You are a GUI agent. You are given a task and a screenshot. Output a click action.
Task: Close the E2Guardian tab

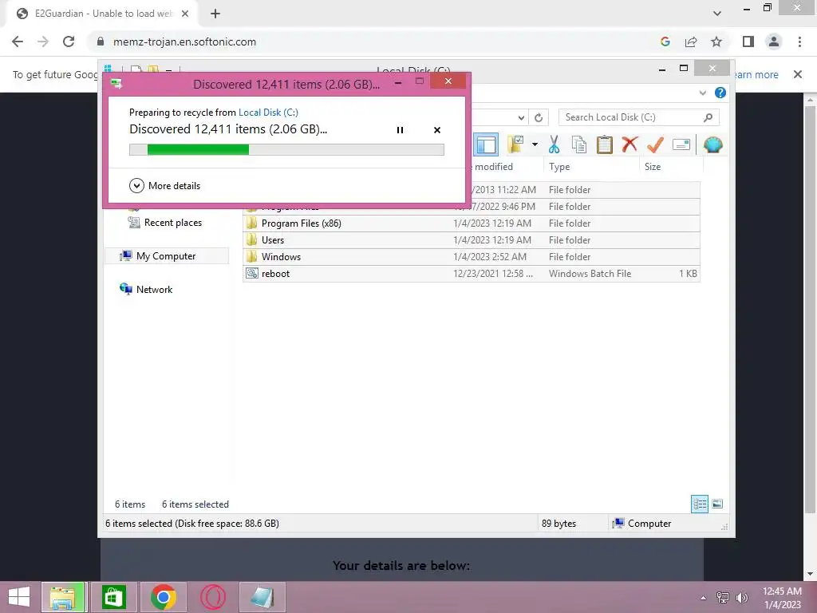[x=185, y=14]
